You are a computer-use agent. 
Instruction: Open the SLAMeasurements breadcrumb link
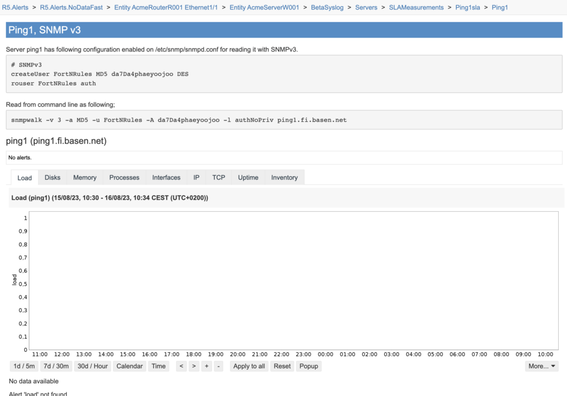pyautogui.click(x=416, y=7)
